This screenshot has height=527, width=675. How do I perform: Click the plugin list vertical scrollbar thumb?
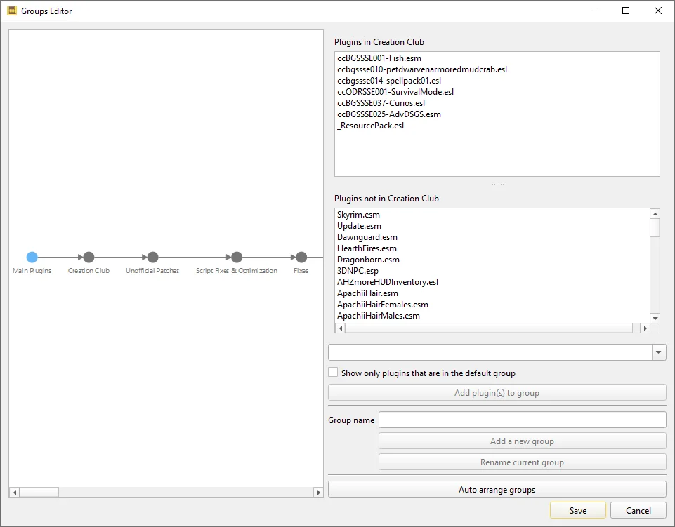click(x=655, y=227)
